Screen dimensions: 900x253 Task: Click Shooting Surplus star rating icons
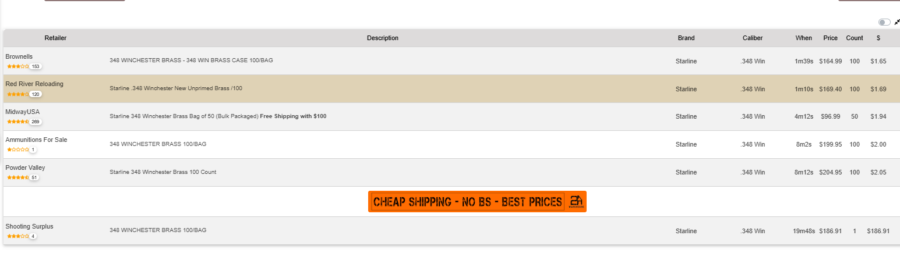click(x=17, y=236)
